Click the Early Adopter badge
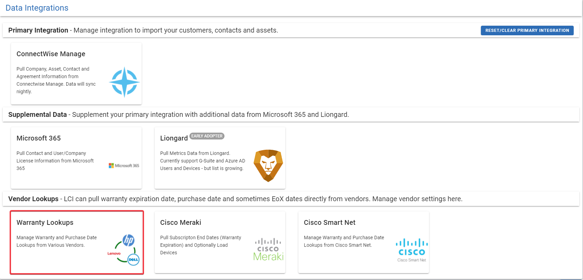Screen dimensions: 583x280 207,136
